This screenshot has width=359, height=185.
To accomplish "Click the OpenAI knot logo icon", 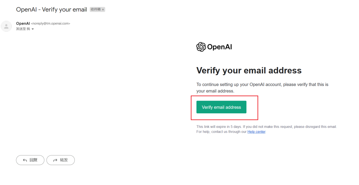I will pyautogui.click(x=201, y=47).
